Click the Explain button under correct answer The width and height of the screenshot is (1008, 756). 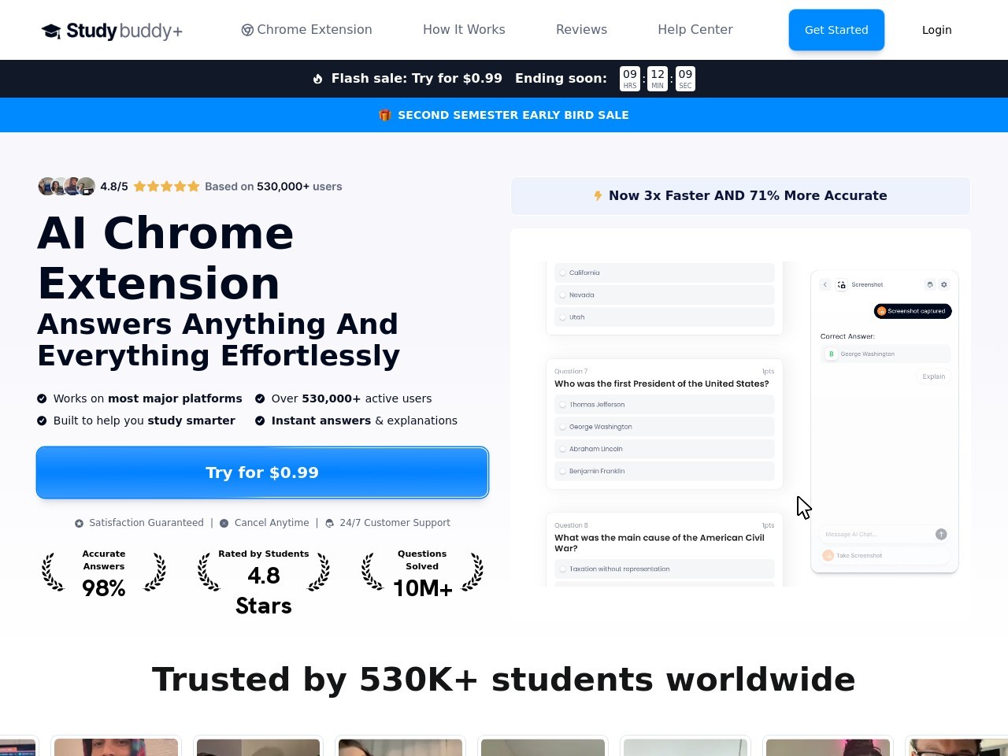(933, 376)
